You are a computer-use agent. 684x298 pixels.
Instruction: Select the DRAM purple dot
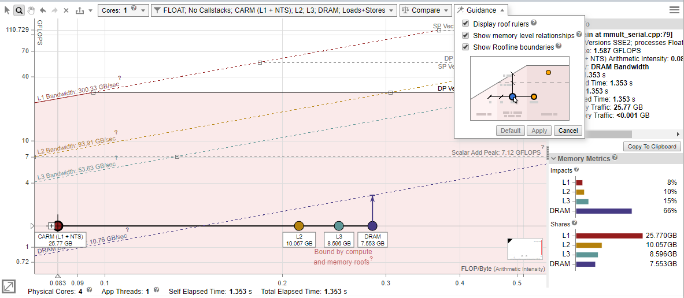pyautogui.click(x=372, y=226)
